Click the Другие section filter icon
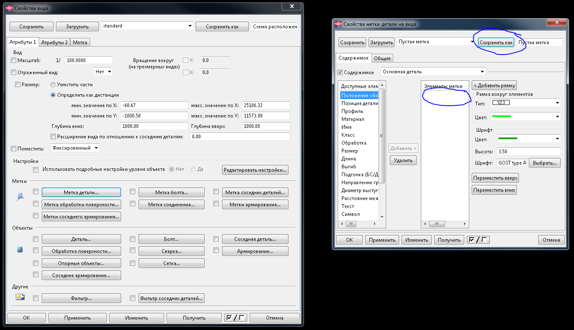The image size is (574, 330). point(20,297)
